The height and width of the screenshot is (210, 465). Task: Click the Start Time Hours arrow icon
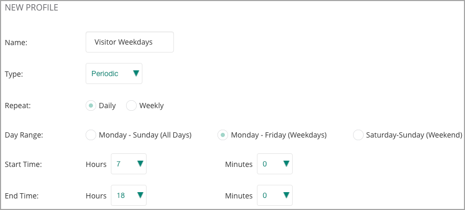coord(140,163)
